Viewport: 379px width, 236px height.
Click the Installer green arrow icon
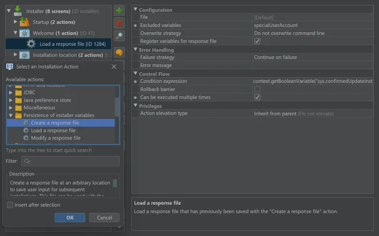pos(18,11)
